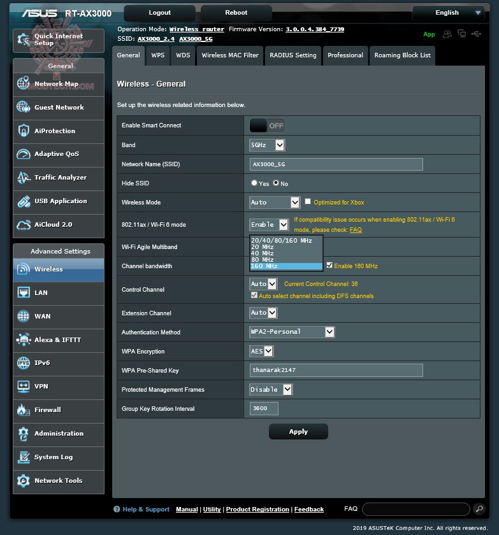Open the Authentication Method dropdown

coord(292,332)
